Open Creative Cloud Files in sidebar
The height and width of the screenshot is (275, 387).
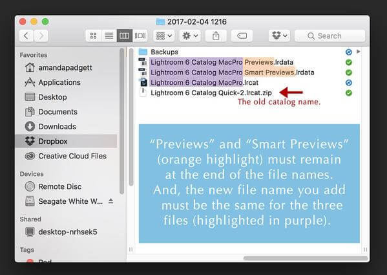(x=66, y=156)
